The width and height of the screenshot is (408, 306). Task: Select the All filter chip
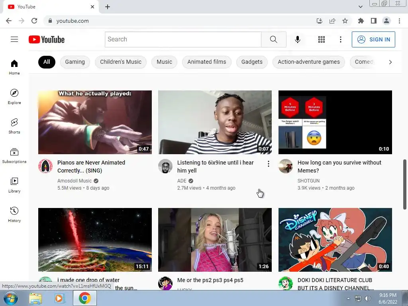pos(47,62)
